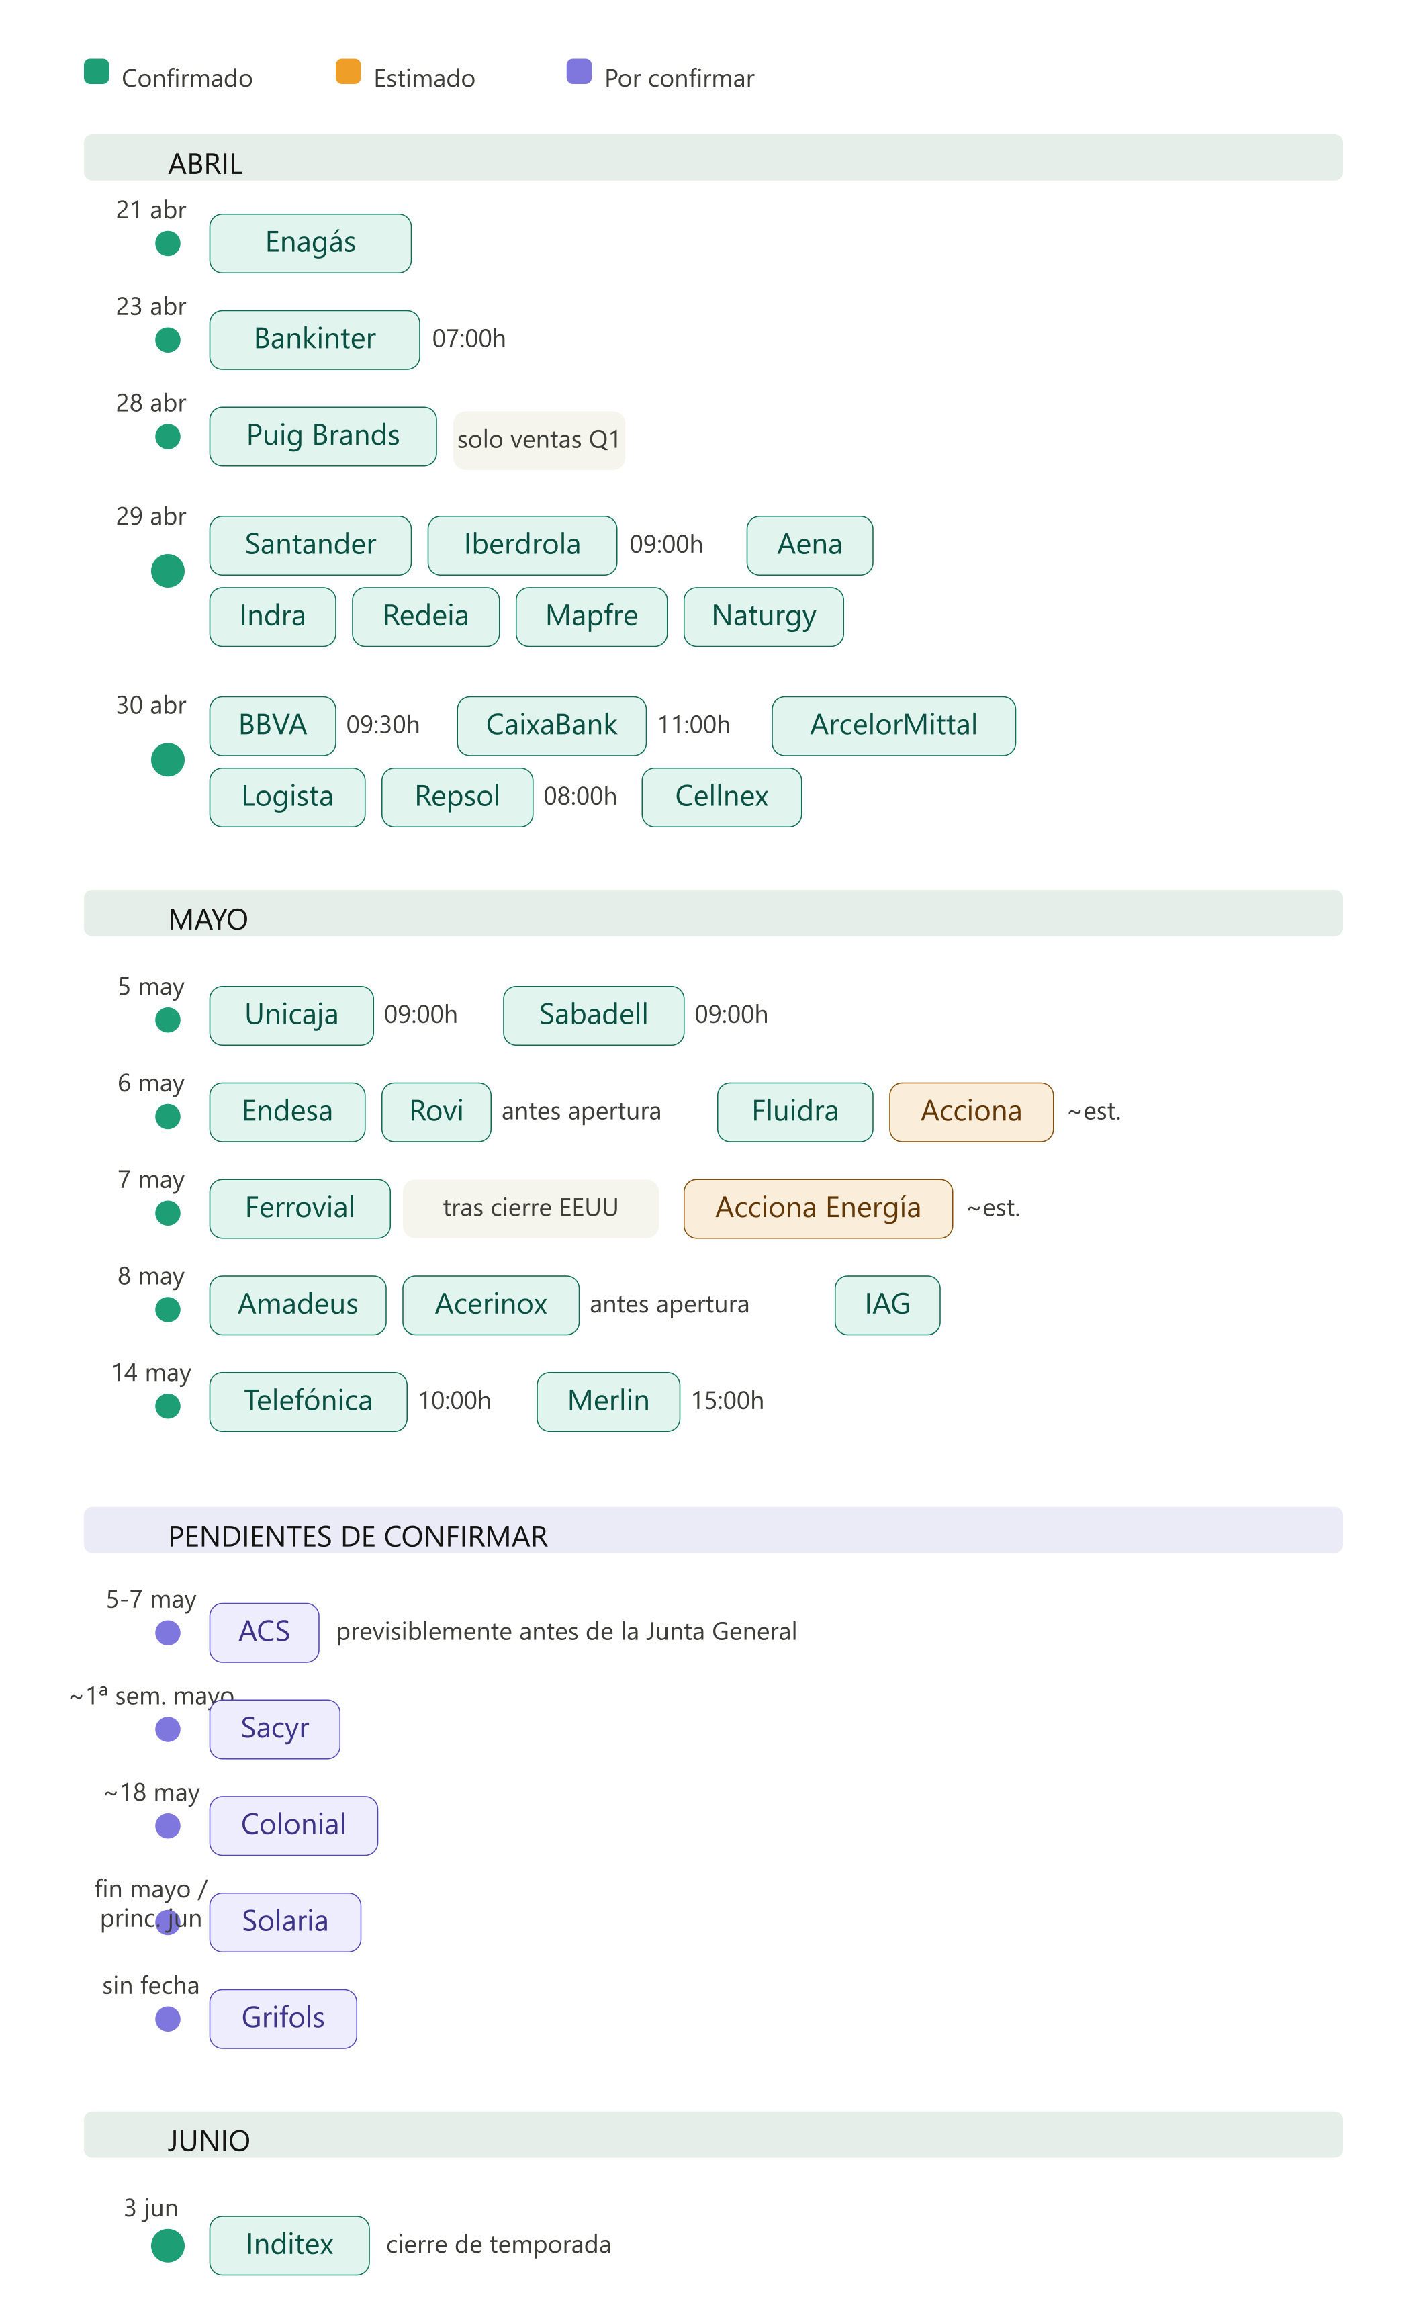
Task: Select the Telefónica chip
Action: click(x=308, y=1402)
